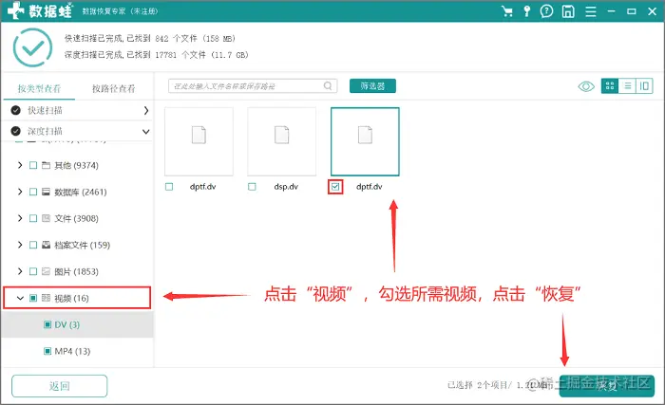Image resolution: width=665 pixels, height=405 pixels.
Task: Open the shopping cart purchase icon
Action: click(506, 11)
